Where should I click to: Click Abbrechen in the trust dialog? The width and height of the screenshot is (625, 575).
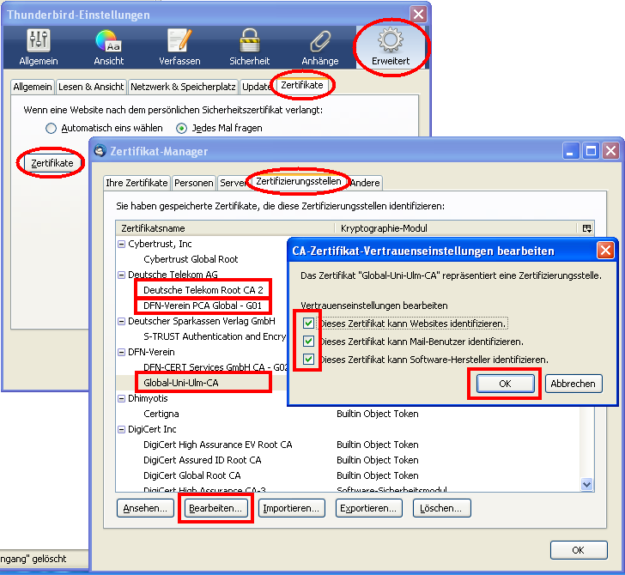[573, 384]
